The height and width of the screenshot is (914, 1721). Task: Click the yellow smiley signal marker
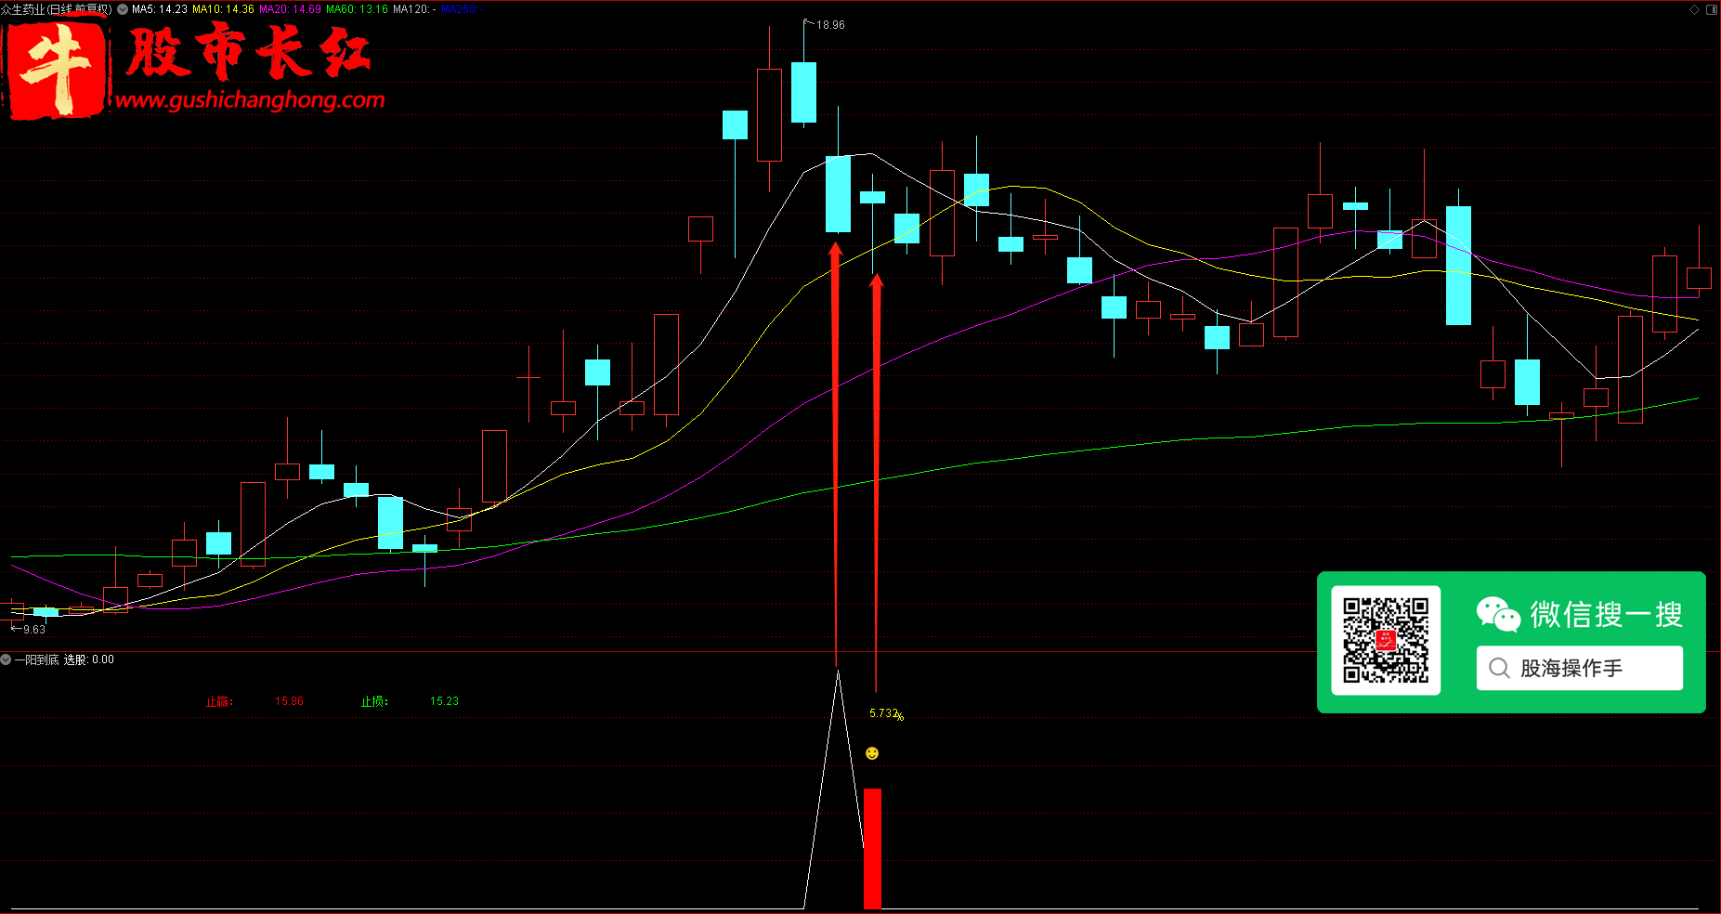(872, 753)
